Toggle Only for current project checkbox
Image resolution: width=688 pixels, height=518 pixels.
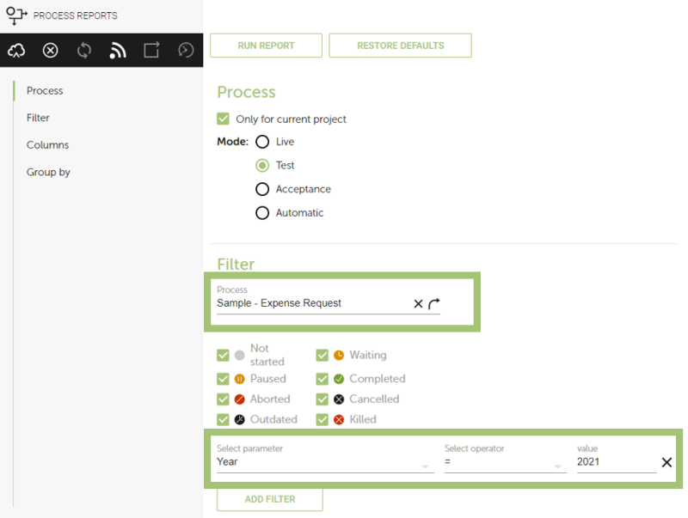[223, 119]
